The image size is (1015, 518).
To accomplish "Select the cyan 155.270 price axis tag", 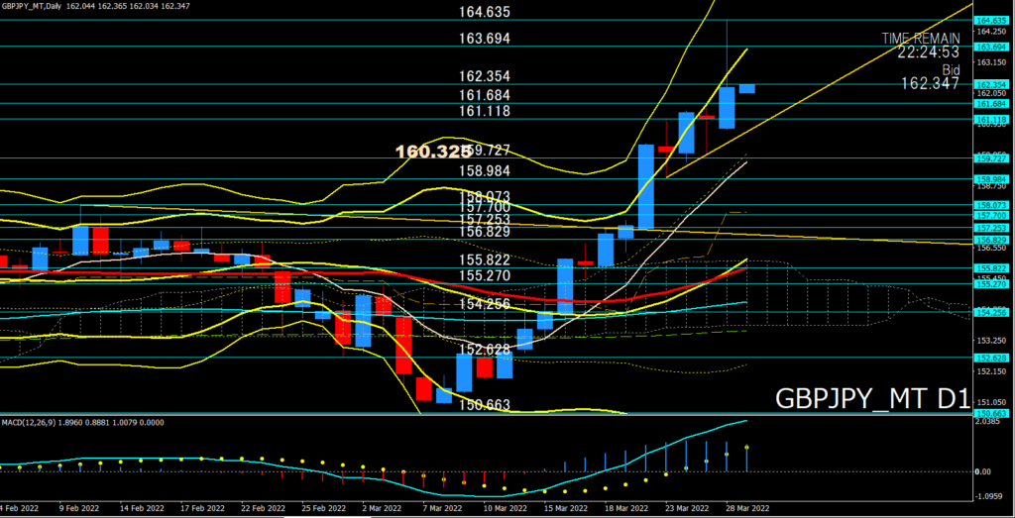I will [989, 283].
